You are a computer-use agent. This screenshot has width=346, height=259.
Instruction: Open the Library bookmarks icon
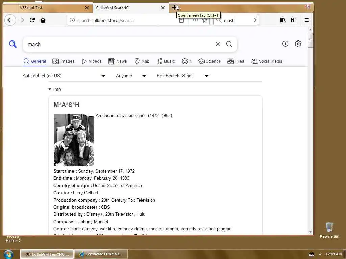[x=283, y=20]
